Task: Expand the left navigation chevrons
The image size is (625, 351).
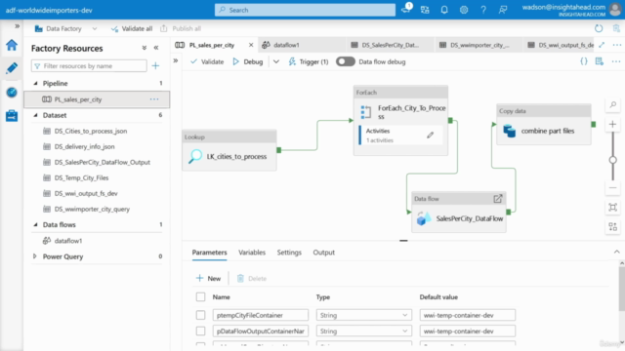Action: coord(18,26)
